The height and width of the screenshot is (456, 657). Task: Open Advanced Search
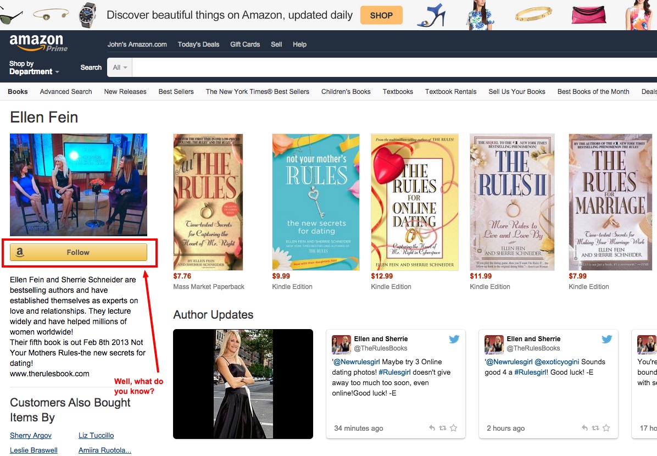(66, 92)
